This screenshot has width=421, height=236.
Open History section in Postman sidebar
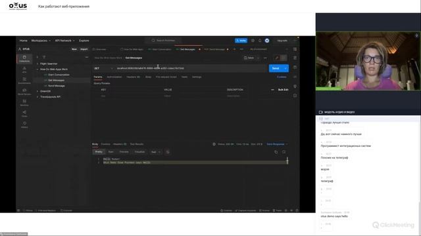pyautogui.click(x=24, y=125)
